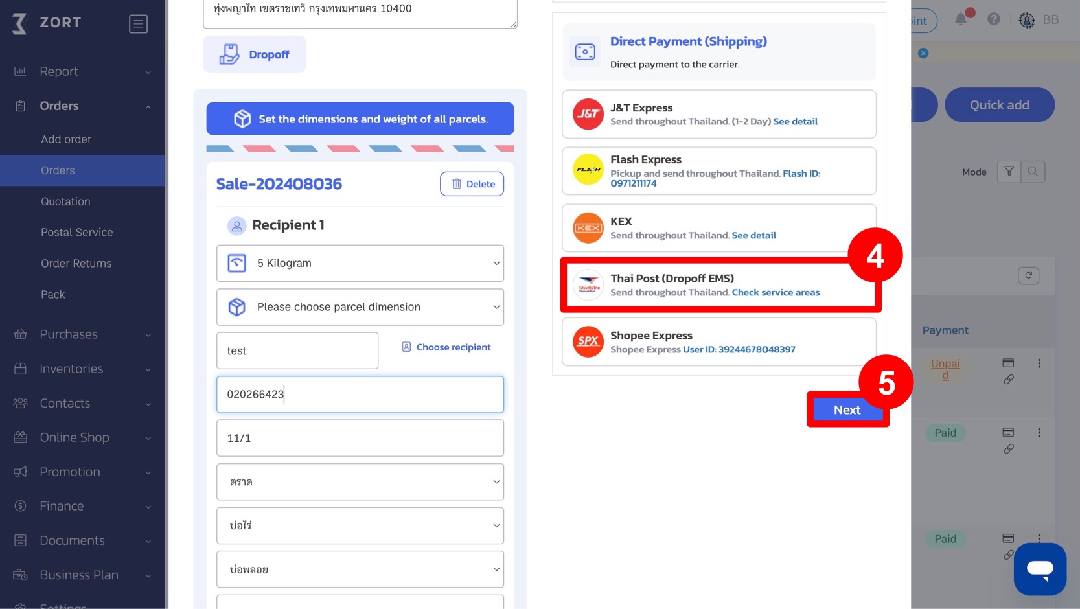Click the Direct Payment cash icon
Image resolution: width=1080 pixels, height=609 pixels.
585,52
